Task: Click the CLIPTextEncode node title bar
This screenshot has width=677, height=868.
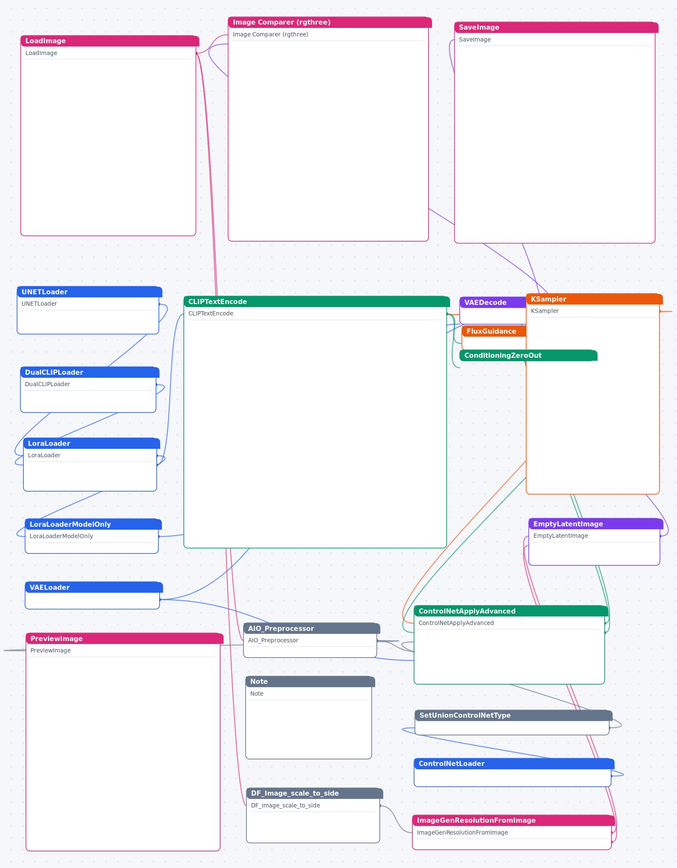Action: (x=317, y=302)
